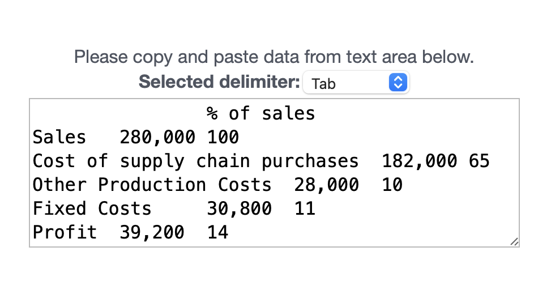Place cursor on 'Fixed Costs' row label

tap(92, 209)
